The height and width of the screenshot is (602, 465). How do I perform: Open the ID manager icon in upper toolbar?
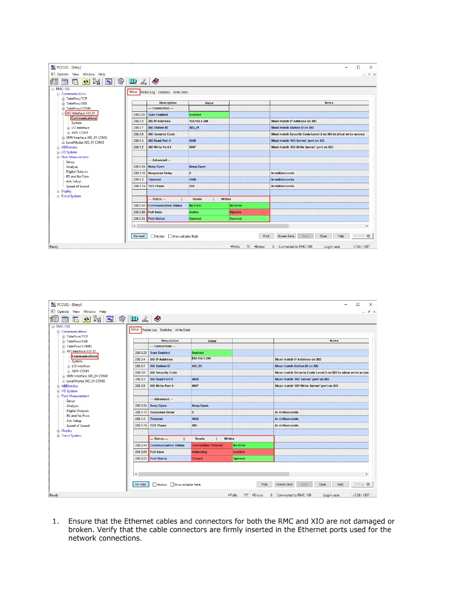pos(133,81)
